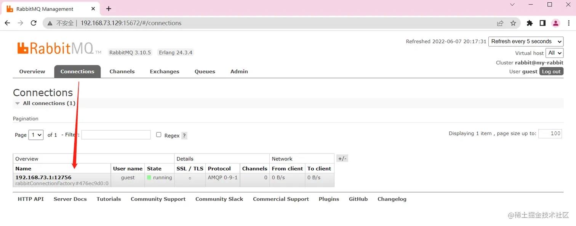The width and height of the screenshot is (576, 226).
Task: Go forward to the next page
Action: point(21,23)
